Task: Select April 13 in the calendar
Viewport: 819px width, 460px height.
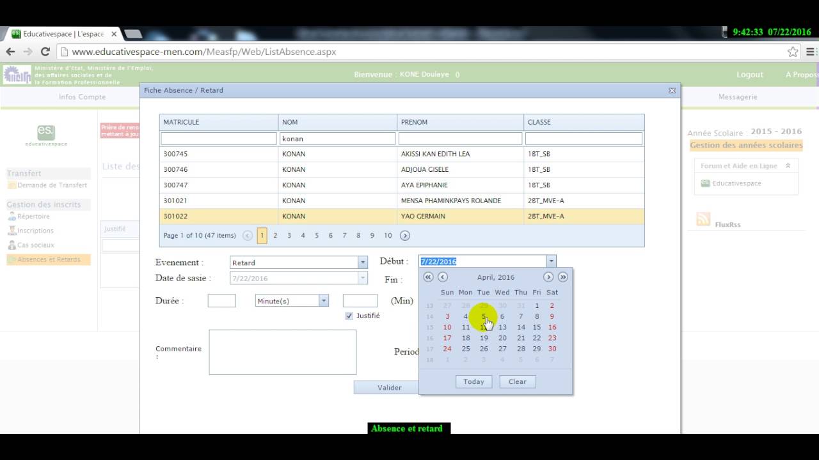Action: point(502,327)
